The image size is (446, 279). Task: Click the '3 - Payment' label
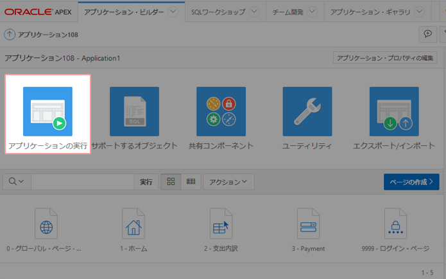point(308,249)
